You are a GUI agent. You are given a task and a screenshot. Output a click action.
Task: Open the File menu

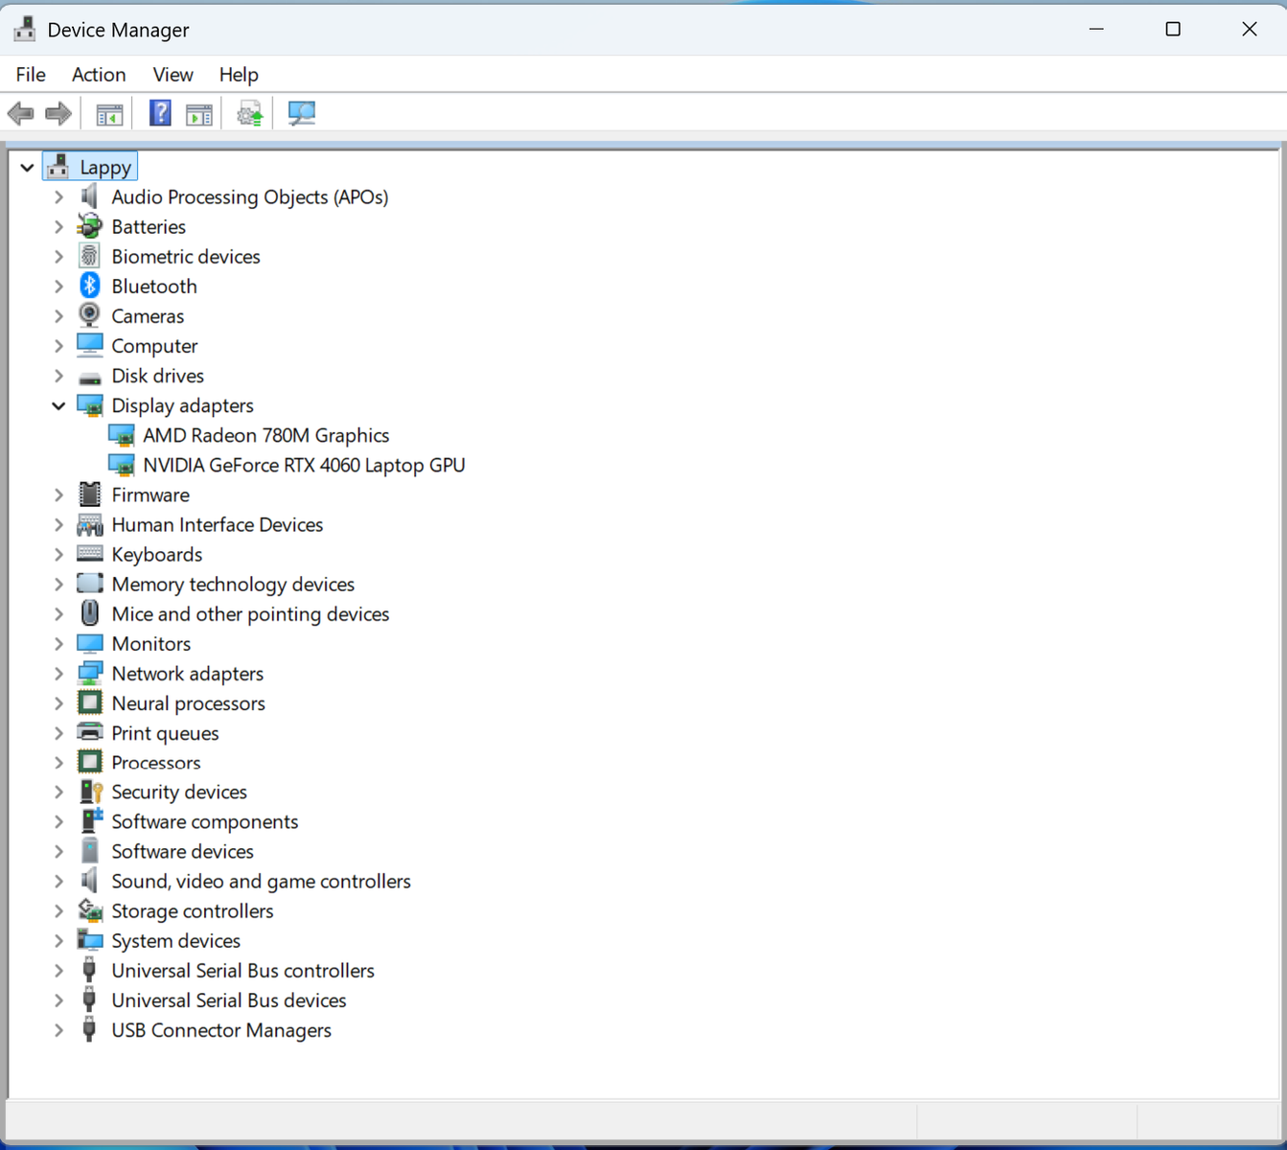(x=31, y=75)
